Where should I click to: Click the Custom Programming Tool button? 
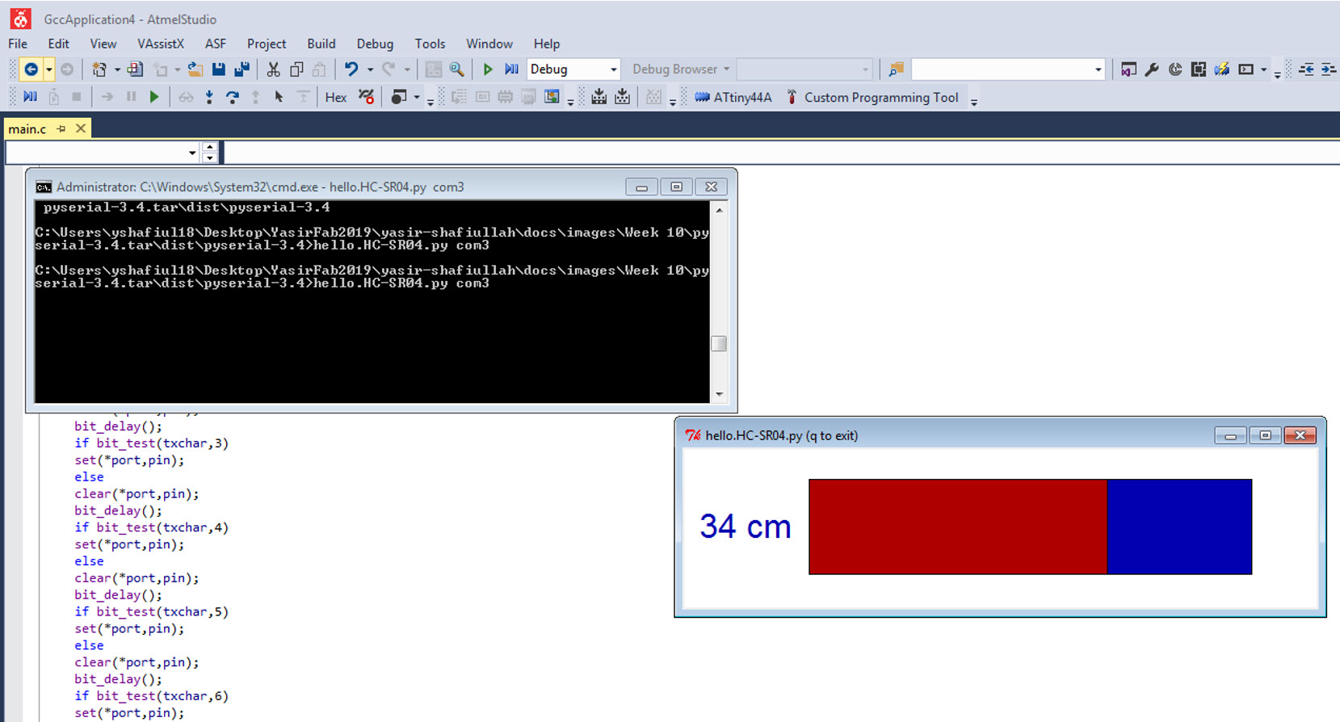872,97
